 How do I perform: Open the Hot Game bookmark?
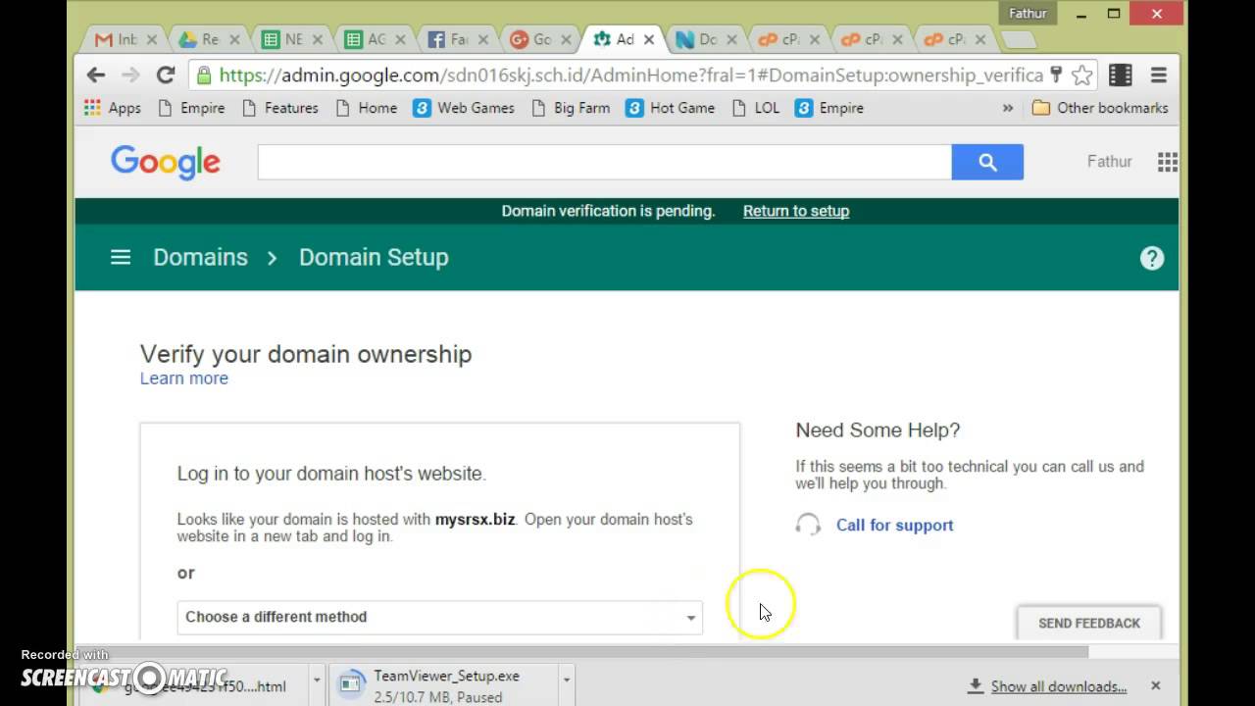pyautogui.click(x=671, y=108)
